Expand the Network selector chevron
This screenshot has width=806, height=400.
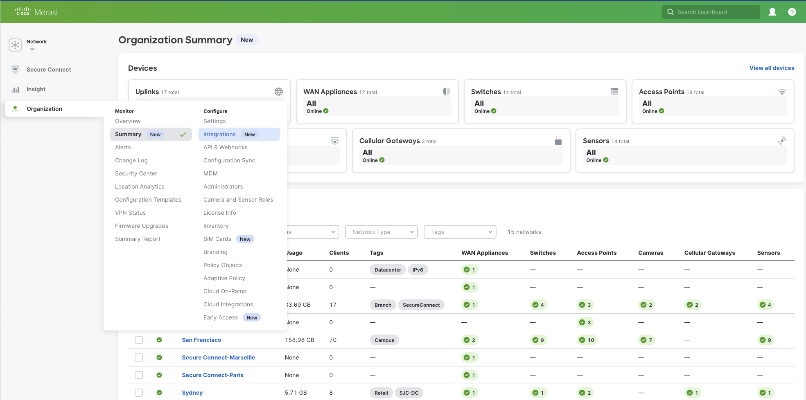coord(32,49)
